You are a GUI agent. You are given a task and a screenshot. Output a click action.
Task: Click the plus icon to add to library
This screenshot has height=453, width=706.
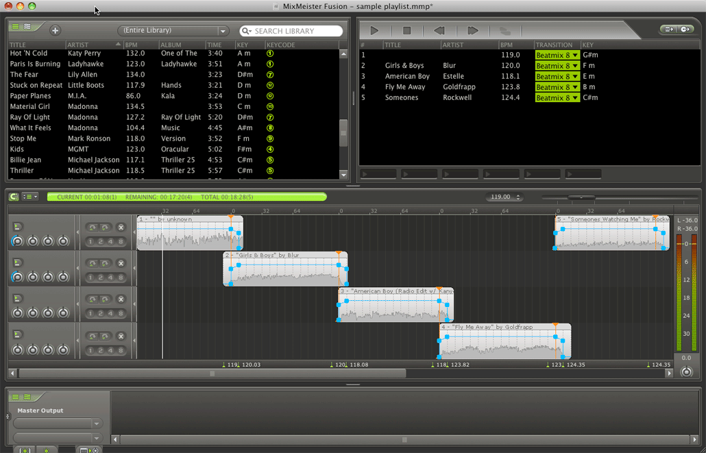(55, 30)
